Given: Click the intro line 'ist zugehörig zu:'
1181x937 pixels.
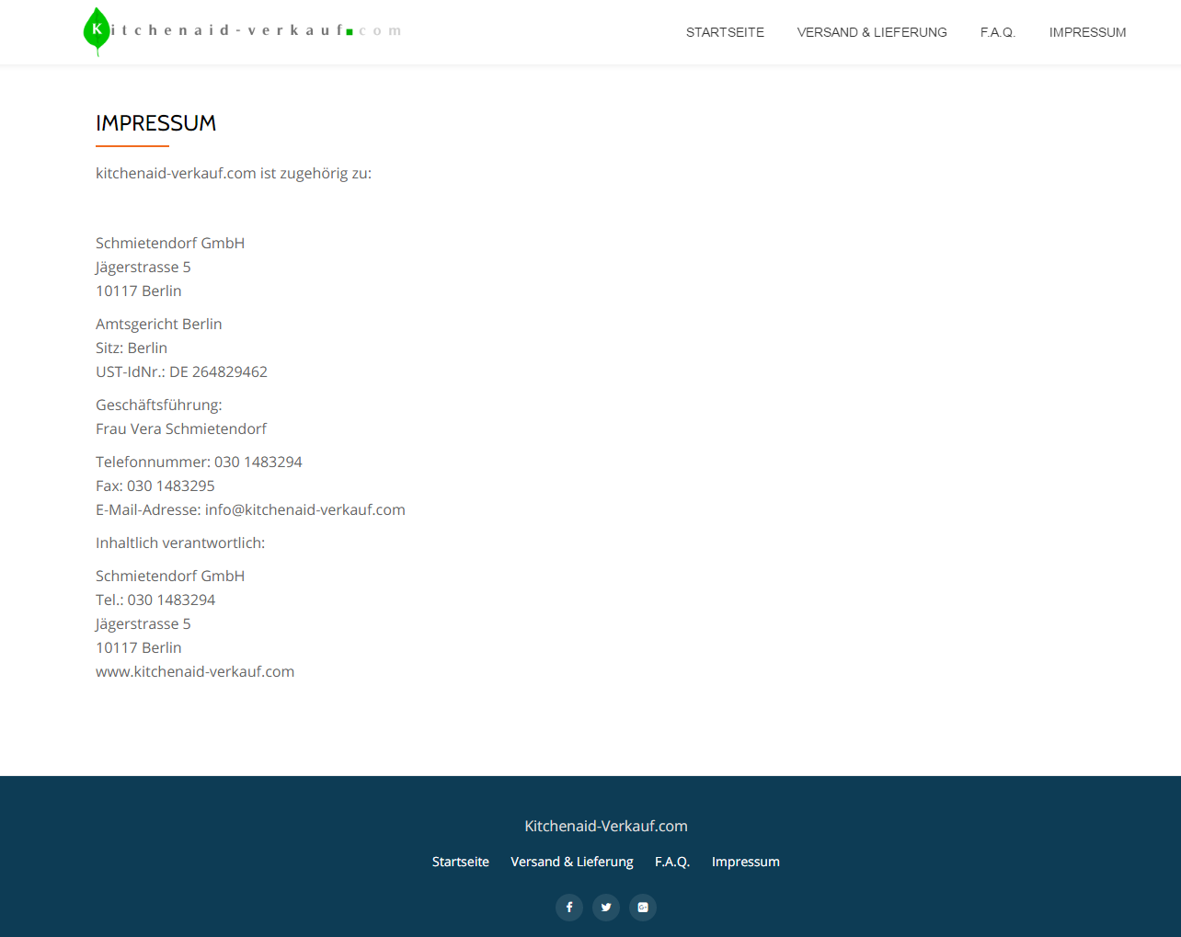Looking at the screenshot, I should point(315,173).
